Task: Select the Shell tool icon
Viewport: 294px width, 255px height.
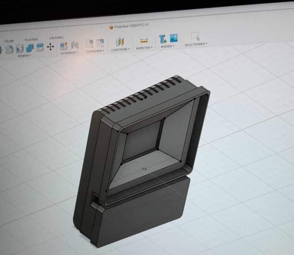Action: point(20,49)
